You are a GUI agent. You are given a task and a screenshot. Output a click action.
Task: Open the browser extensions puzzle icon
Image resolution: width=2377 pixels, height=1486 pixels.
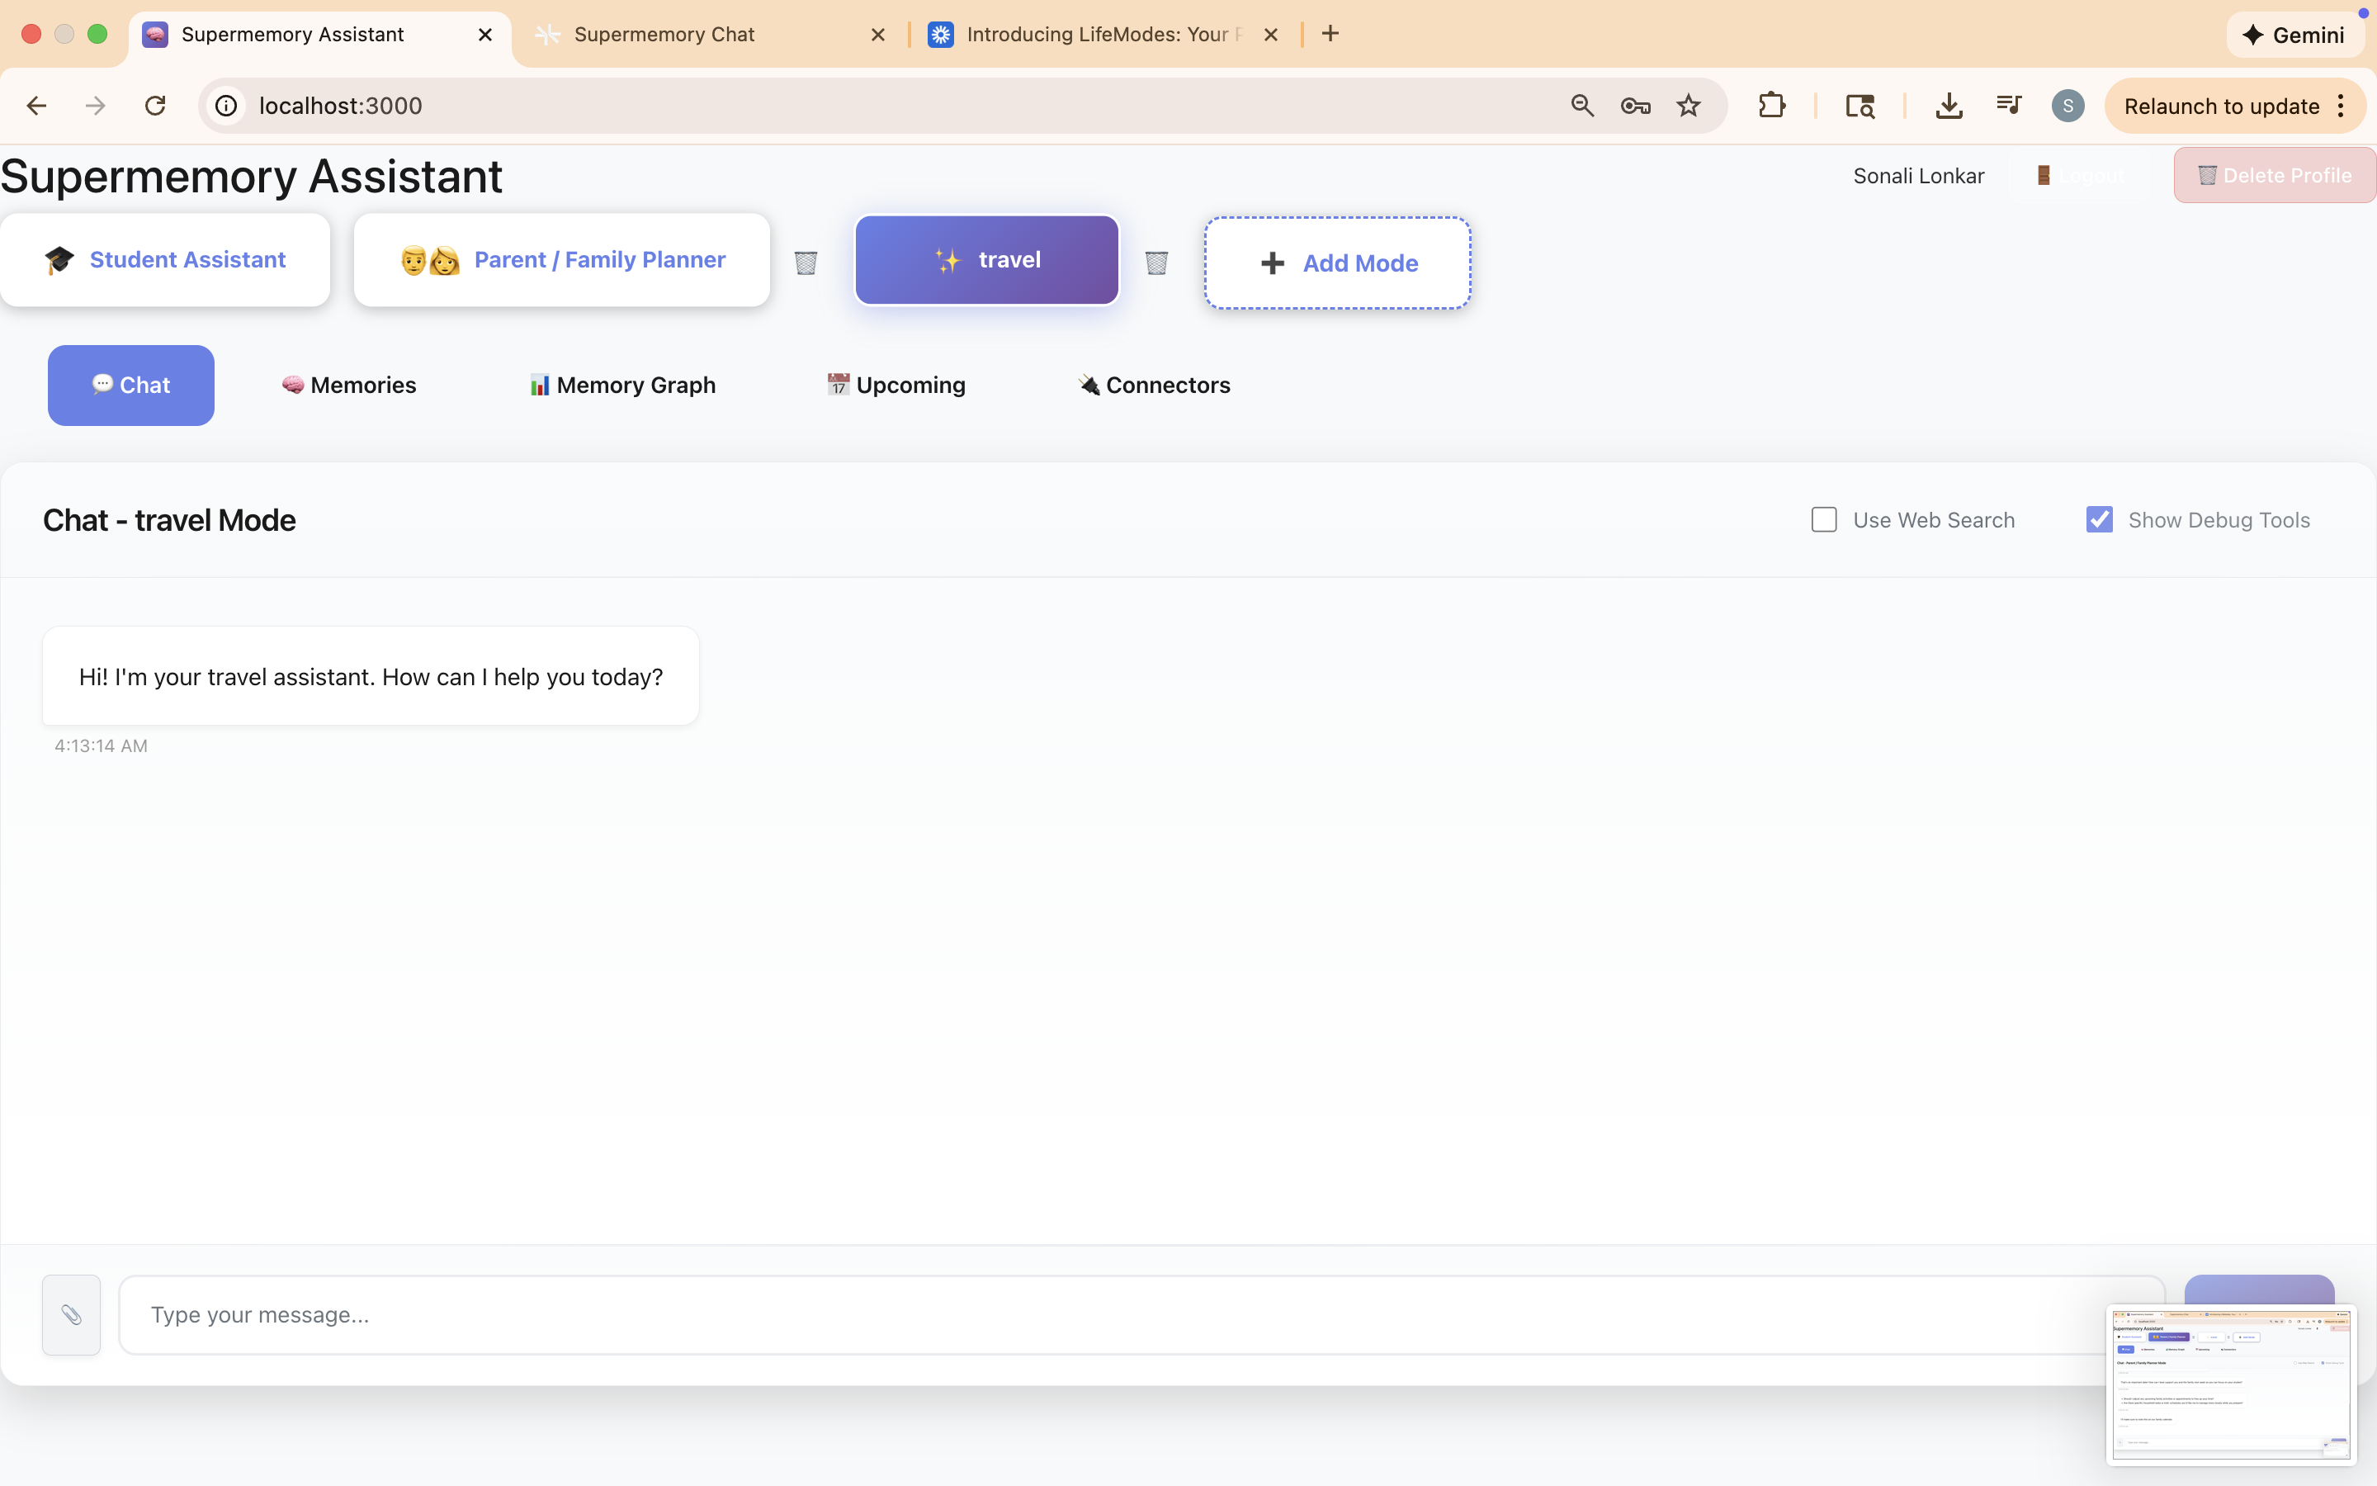point(1771,106)
